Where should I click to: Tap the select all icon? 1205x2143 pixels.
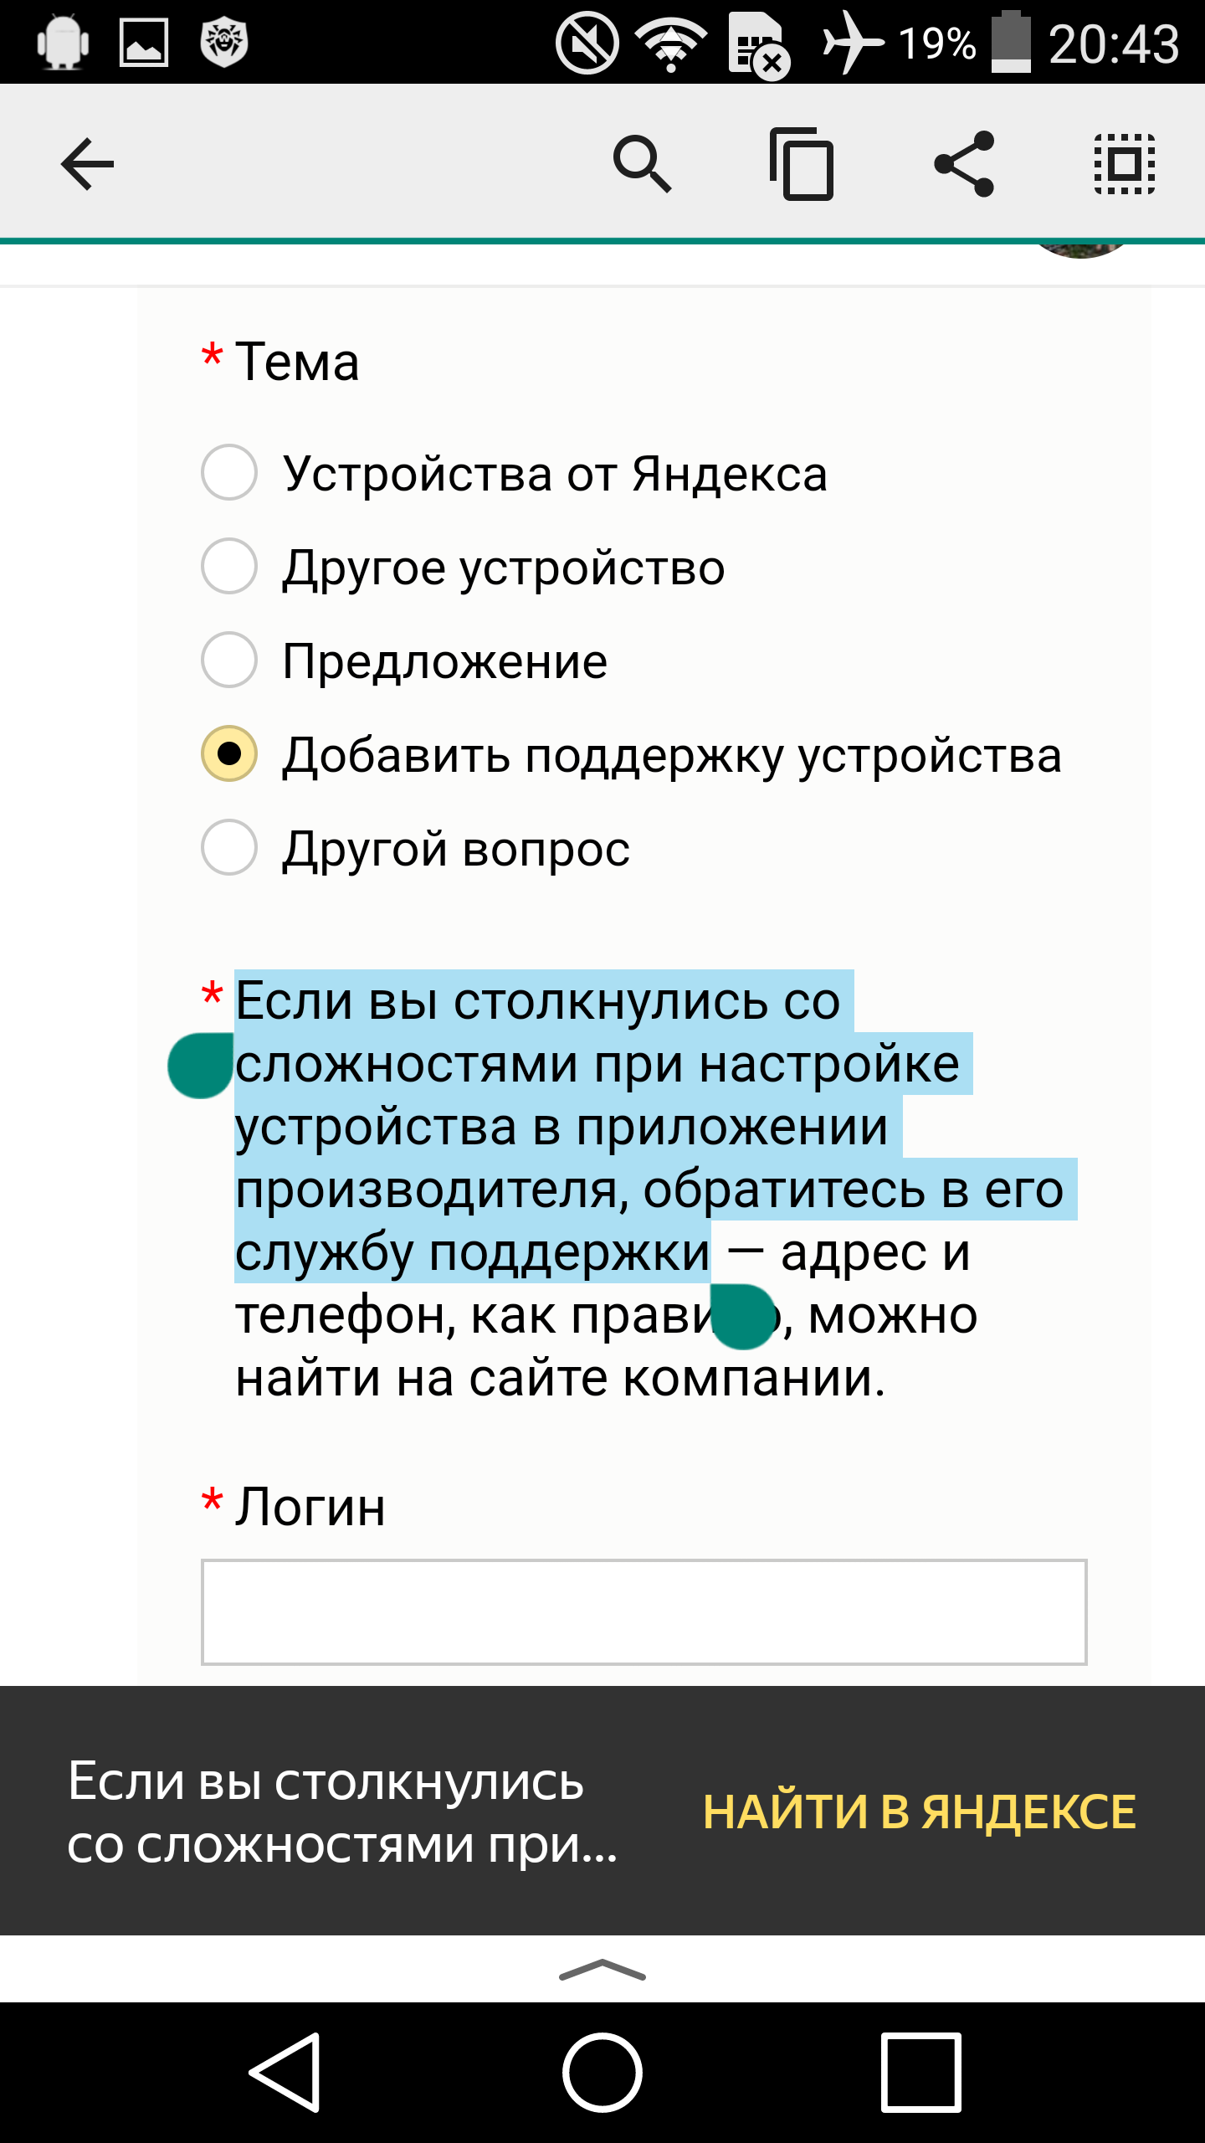[x=1125, y=164]
